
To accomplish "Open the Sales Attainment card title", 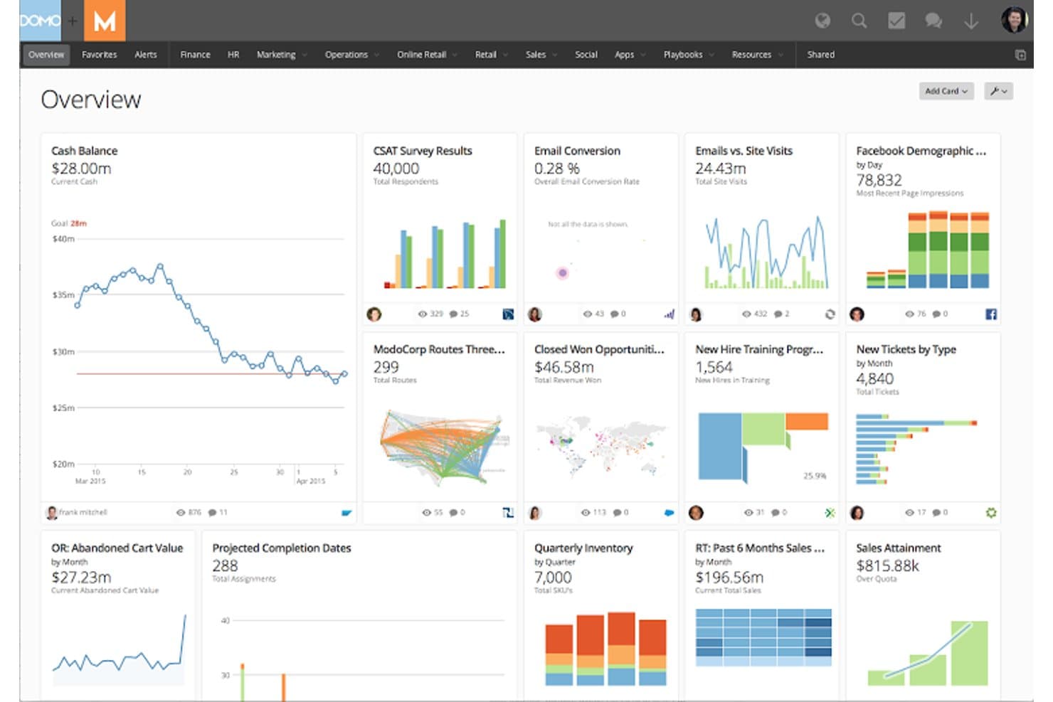I will point(898,548).
